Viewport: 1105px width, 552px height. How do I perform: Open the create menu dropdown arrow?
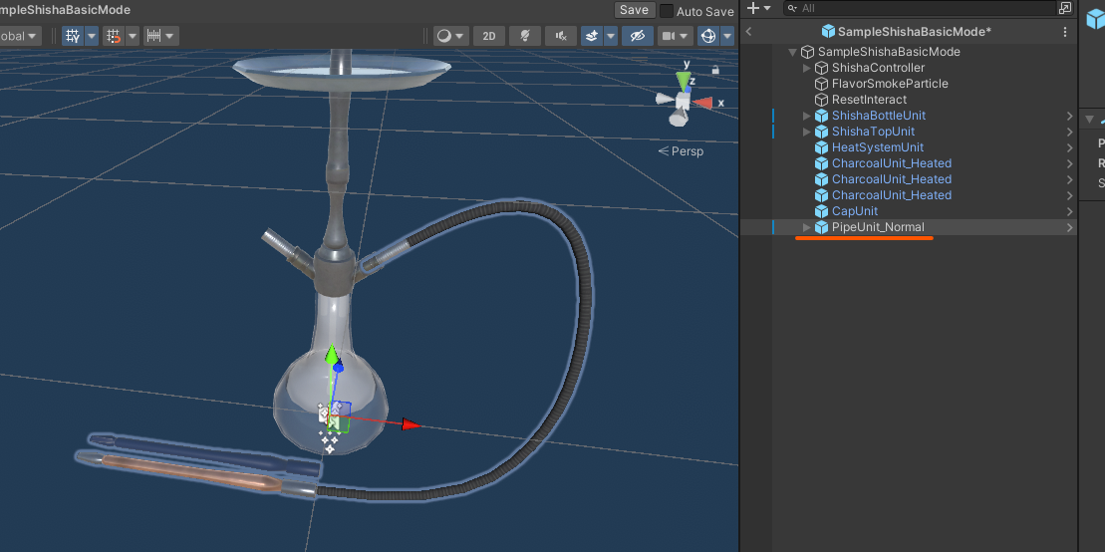767,8
